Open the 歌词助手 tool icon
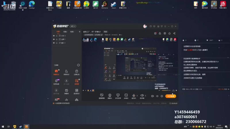The width and height of the screenshot is (230, 129). [76, 91]
